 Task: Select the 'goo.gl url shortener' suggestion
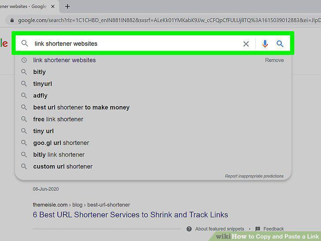pos(61,143)
